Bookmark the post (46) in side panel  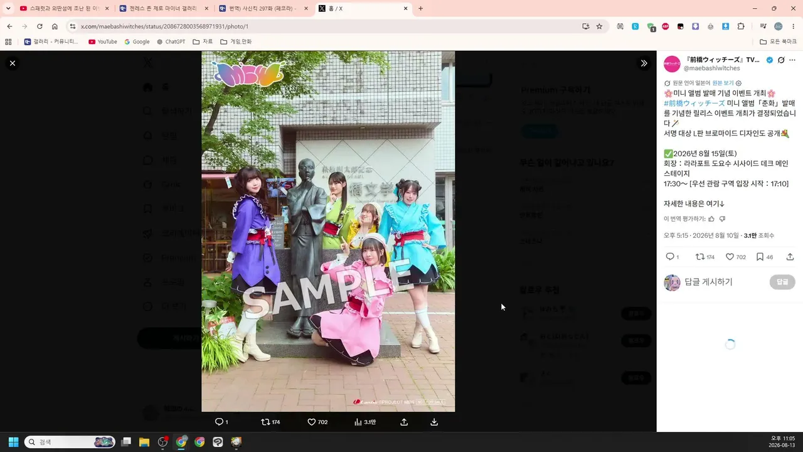click(760, 257)
